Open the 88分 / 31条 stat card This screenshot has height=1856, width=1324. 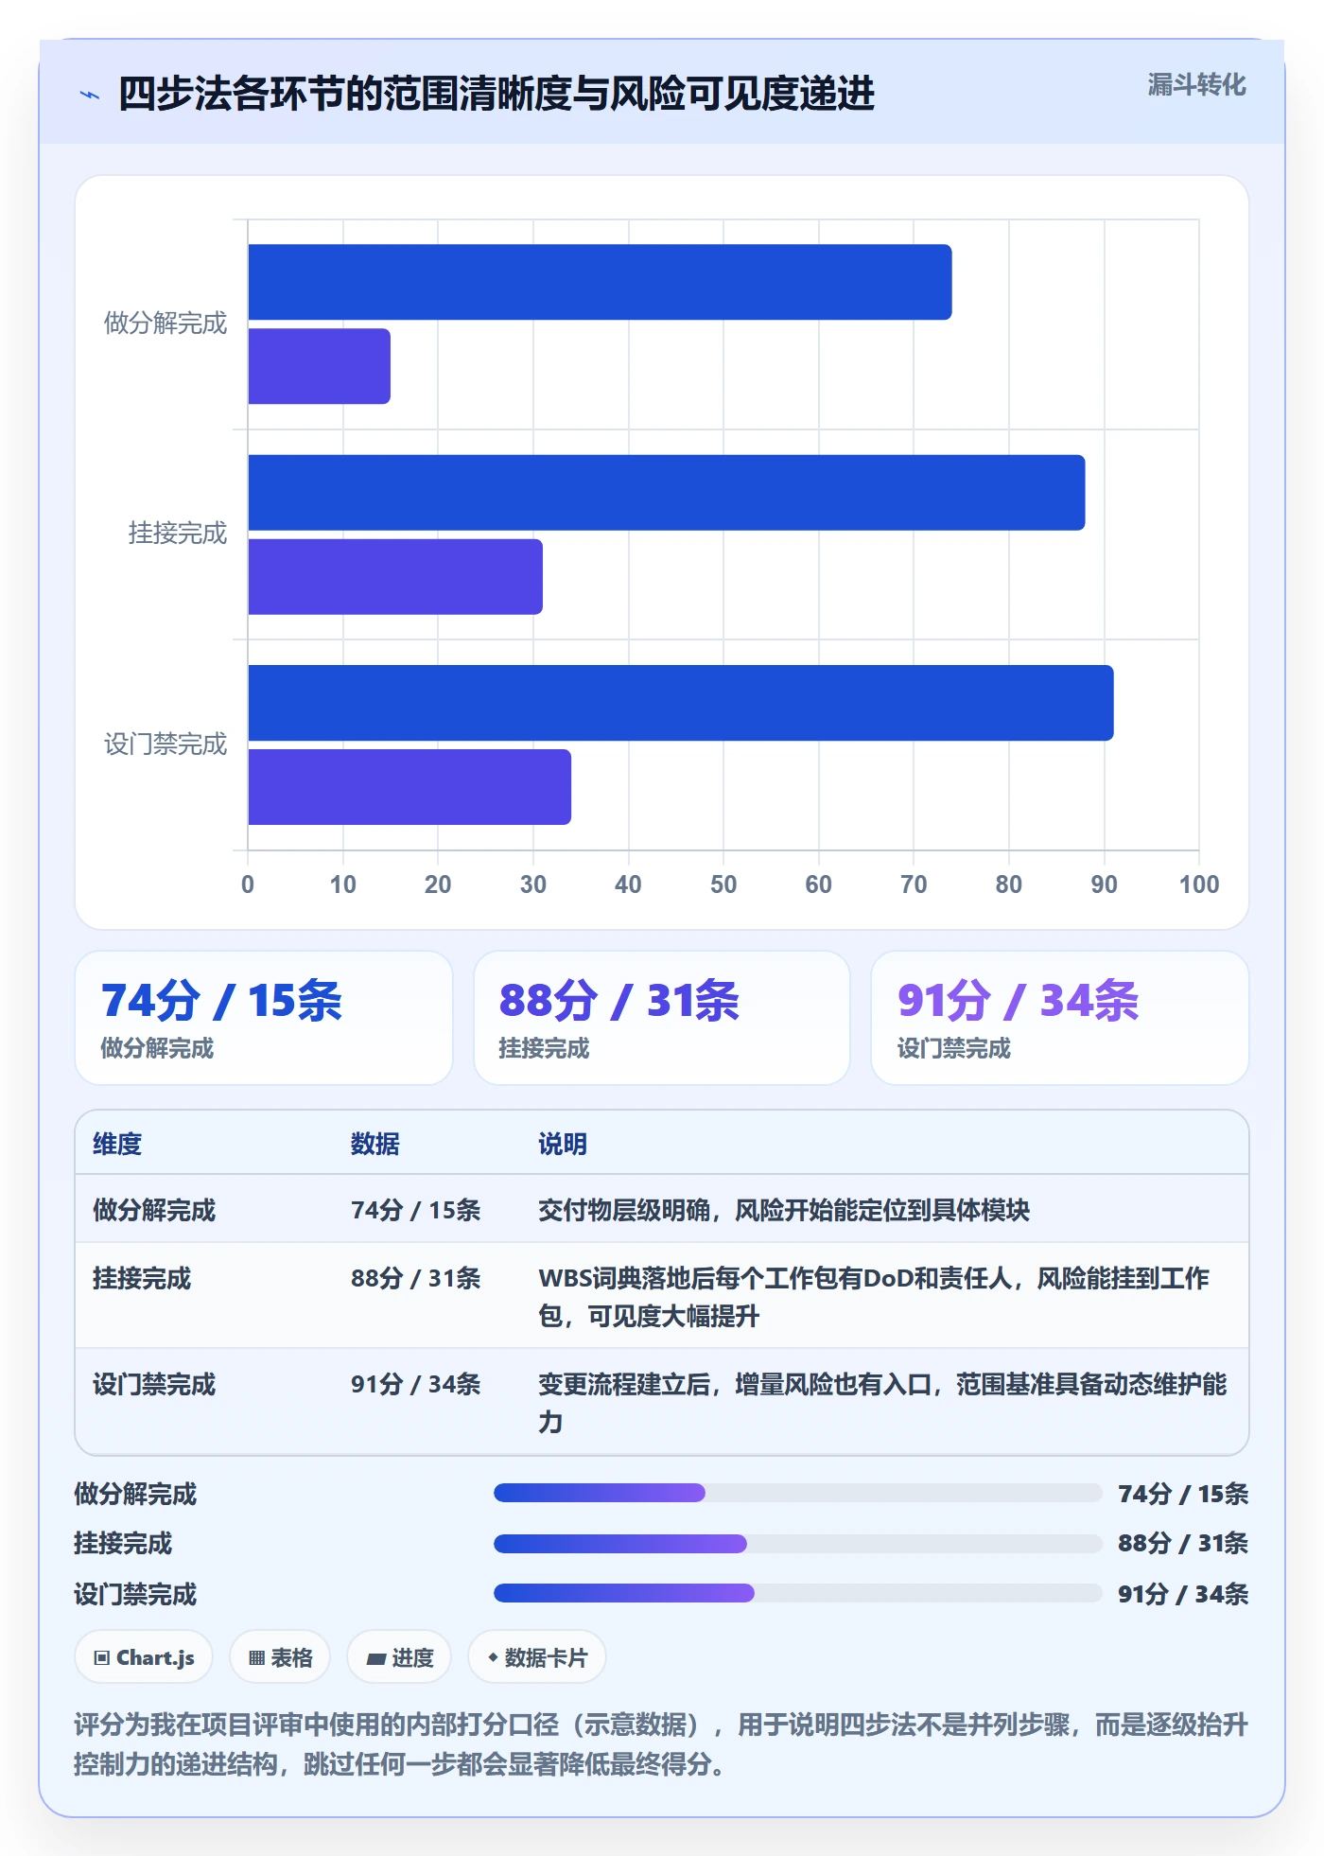coord(662,1018)
